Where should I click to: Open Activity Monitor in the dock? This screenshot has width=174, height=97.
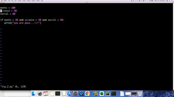coord(58,93)
